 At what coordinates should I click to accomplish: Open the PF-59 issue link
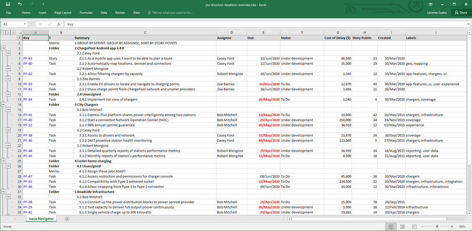(x=28, y=84)
